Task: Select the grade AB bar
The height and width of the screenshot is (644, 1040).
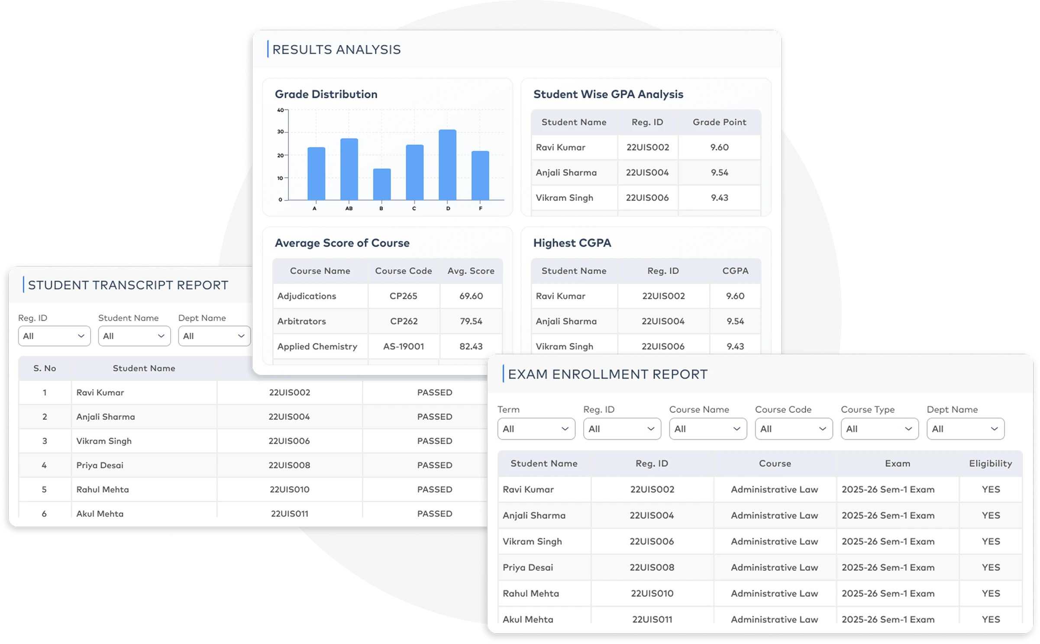Action: point(349,169)
